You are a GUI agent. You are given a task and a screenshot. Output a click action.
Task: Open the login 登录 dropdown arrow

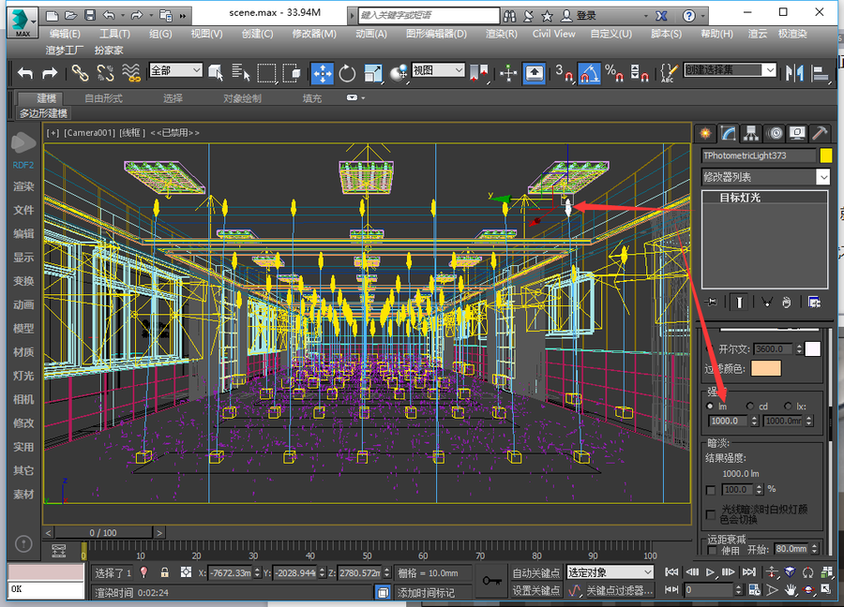pos(646,16)
